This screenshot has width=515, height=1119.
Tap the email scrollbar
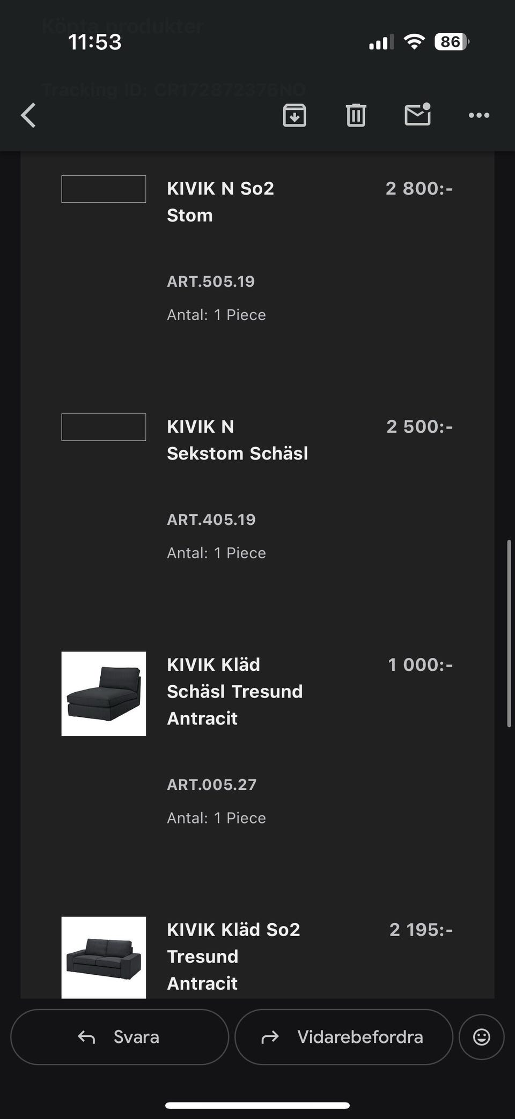[x=509, y=633]
